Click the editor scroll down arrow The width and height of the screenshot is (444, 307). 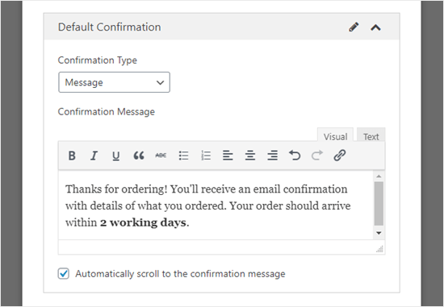pos(379,233)
